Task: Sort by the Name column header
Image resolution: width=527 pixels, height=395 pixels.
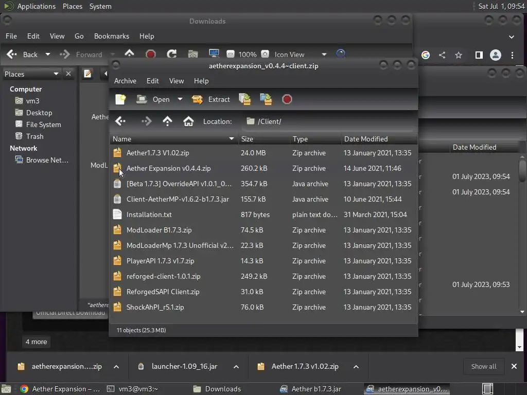Action: pos(173,139)
